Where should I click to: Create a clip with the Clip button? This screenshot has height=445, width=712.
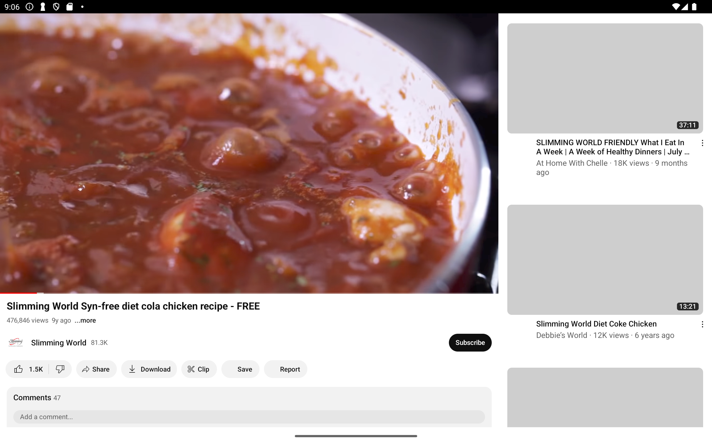pyautogui.click(x=199, y=369)
